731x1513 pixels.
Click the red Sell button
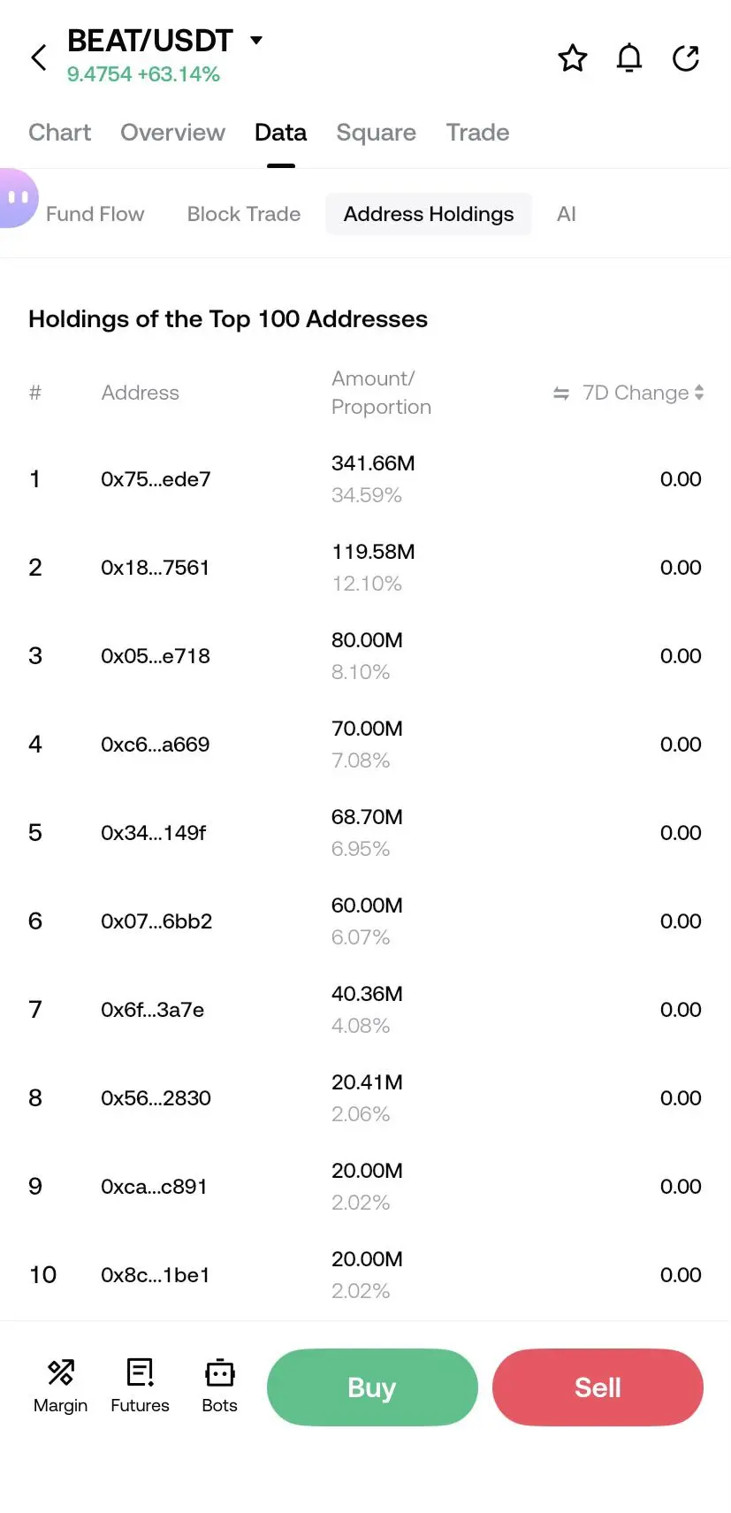coord(598,1387)
